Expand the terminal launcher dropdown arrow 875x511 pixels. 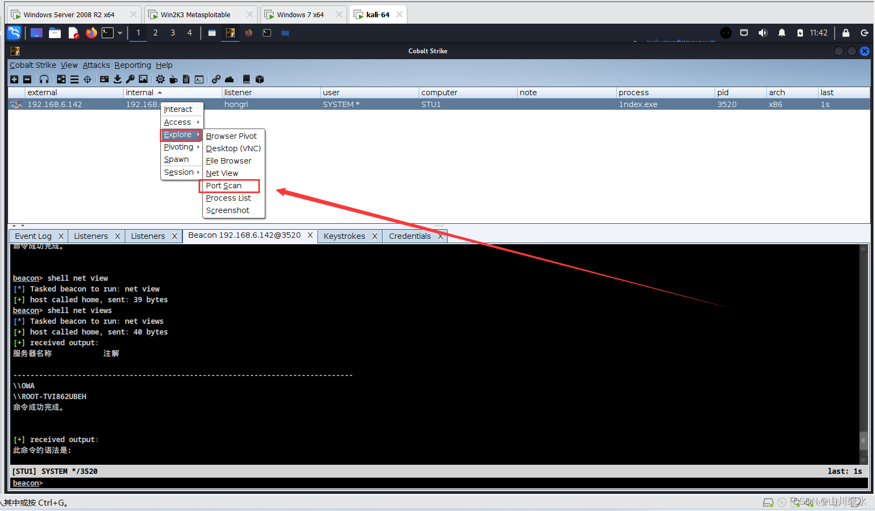tap(120, 33)
